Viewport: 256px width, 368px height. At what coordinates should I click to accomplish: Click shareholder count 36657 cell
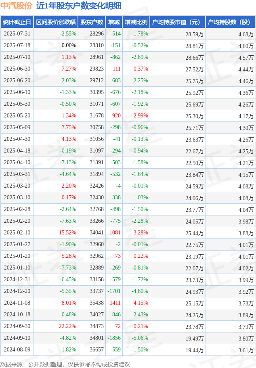pyautogui.click(x=92, y=350)
